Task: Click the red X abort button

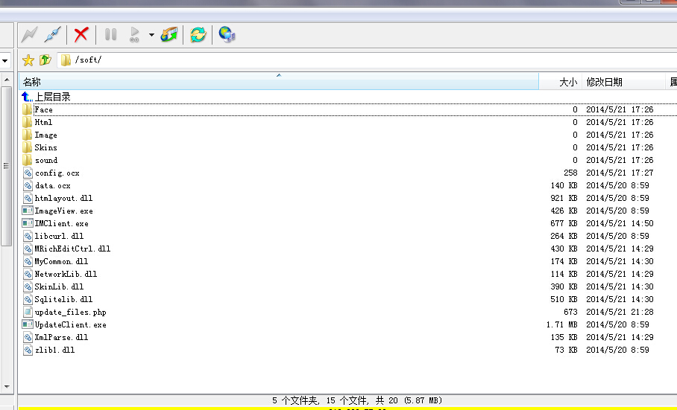Action: [81, 34]
